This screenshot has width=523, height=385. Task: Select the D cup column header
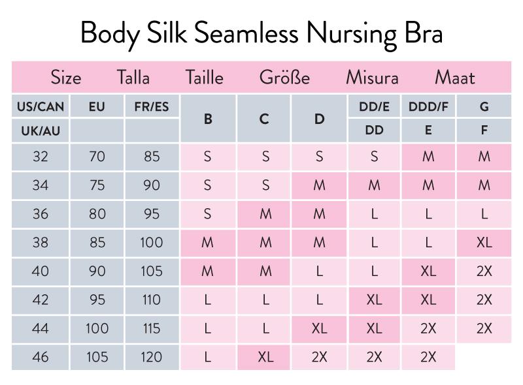(x=319, y=119)
